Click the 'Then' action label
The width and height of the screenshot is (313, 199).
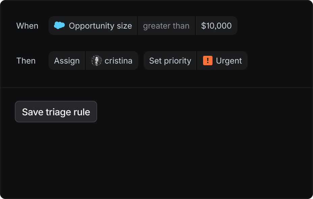[x=26, y=61]
